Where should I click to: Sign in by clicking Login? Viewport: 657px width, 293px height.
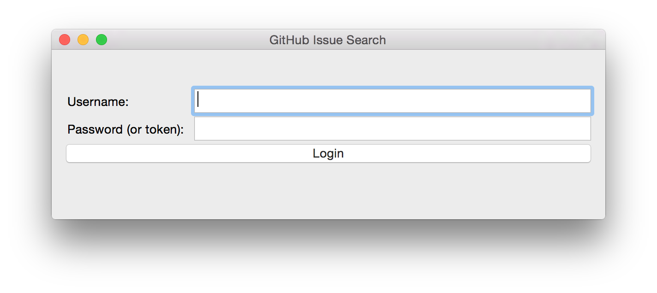(x=328, y=153)
